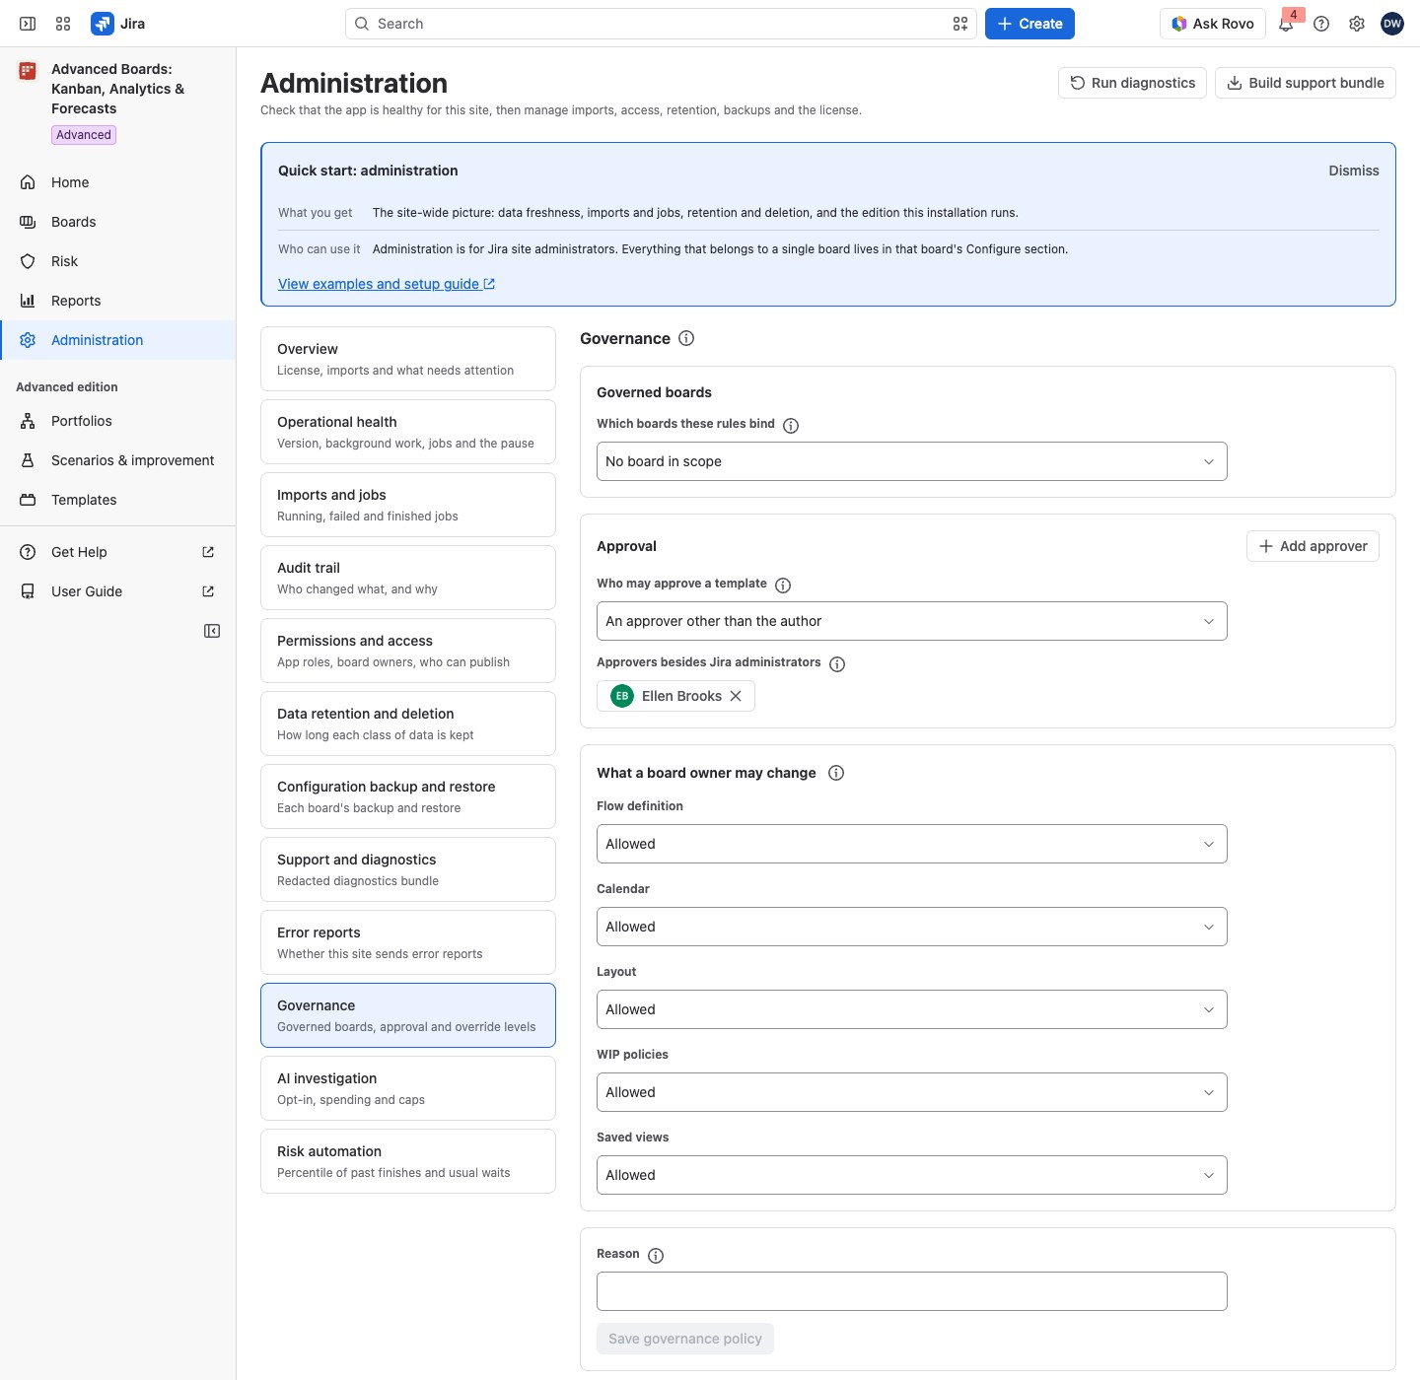The width and height of the screenshot is (1420, 1380).
Task: Expand the Calendar dropdown
Action: tap(911, 927)
